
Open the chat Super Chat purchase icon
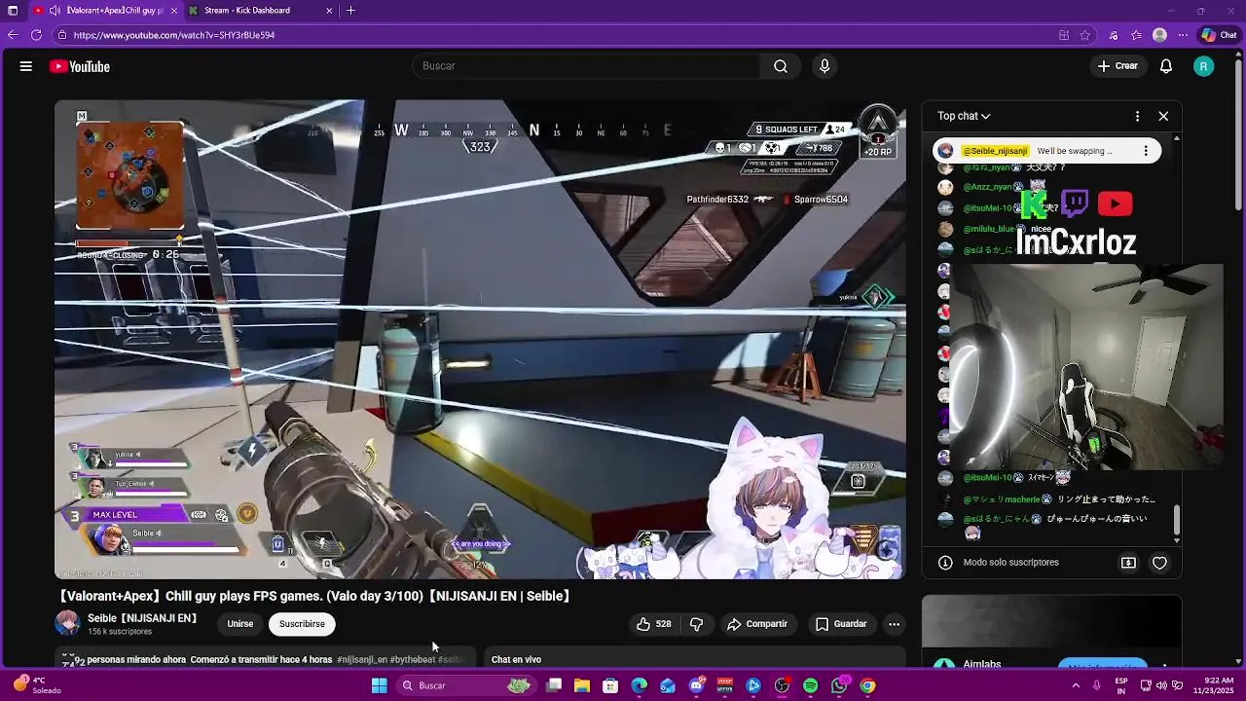(1128, 563)
